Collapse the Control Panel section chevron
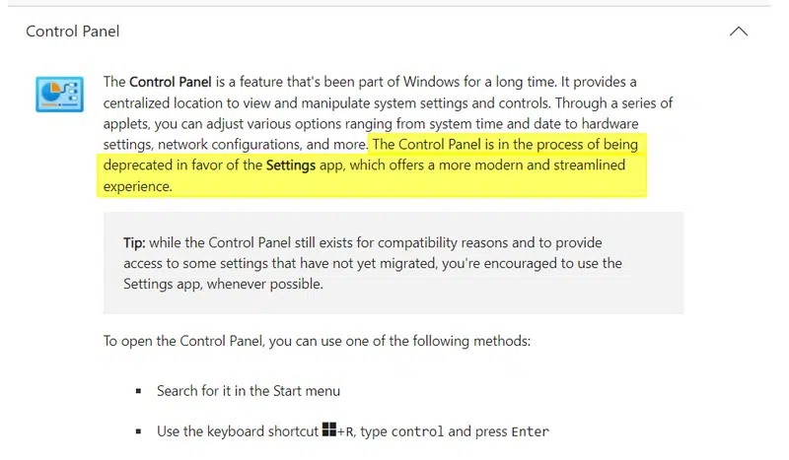Image resolution: width=789 pixels, height=460 pixels. tap(738, 32)
